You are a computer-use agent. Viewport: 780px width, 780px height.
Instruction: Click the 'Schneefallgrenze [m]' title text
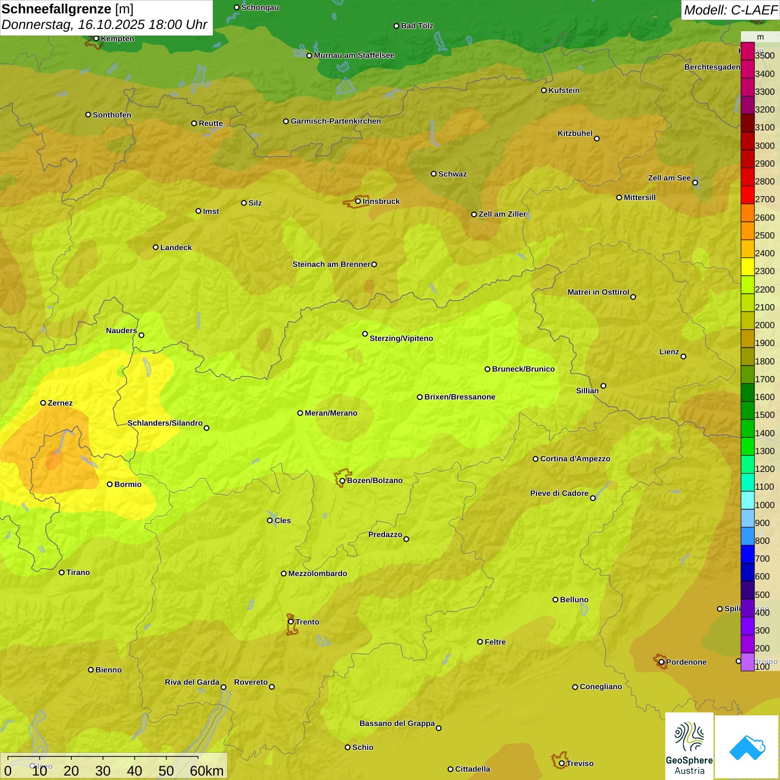point(67,9)
